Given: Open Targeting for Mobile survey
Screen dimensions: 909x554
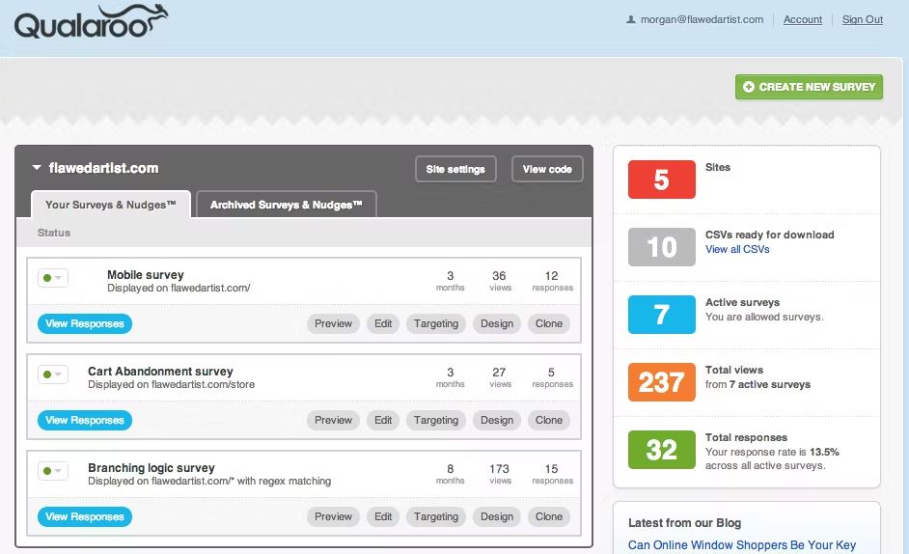Looking at the screenshot, I should (436, 323).
